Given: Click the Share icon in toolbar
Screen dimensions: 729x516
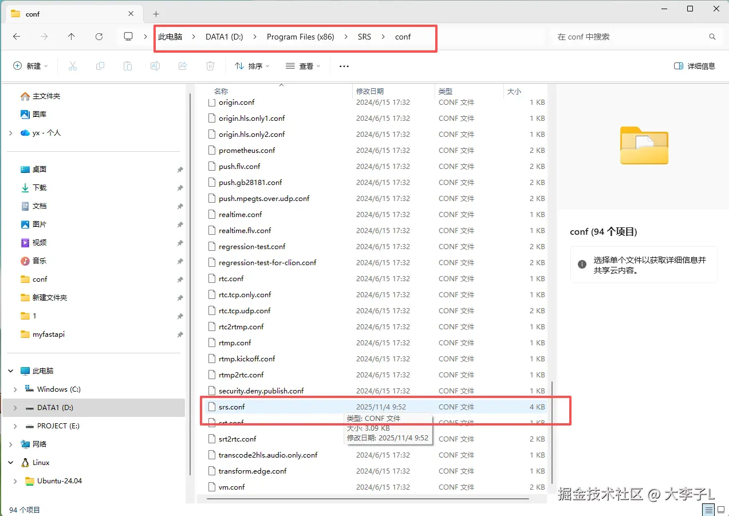Looking at the screenshot, I should point(183,66).
